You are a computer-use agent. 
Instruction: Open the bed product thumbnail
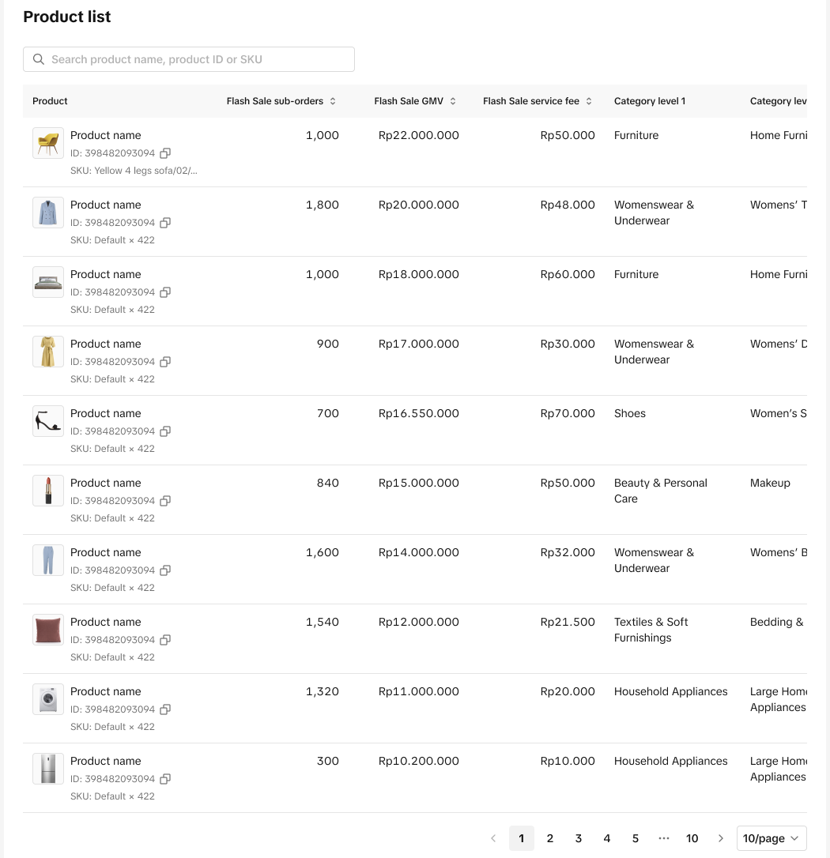click(x=48, y=282)
